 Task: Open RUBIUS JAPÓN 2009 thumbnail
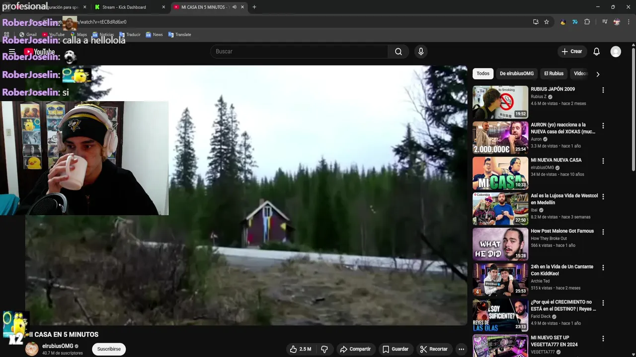pyautogui.click(x=500, y=102)
